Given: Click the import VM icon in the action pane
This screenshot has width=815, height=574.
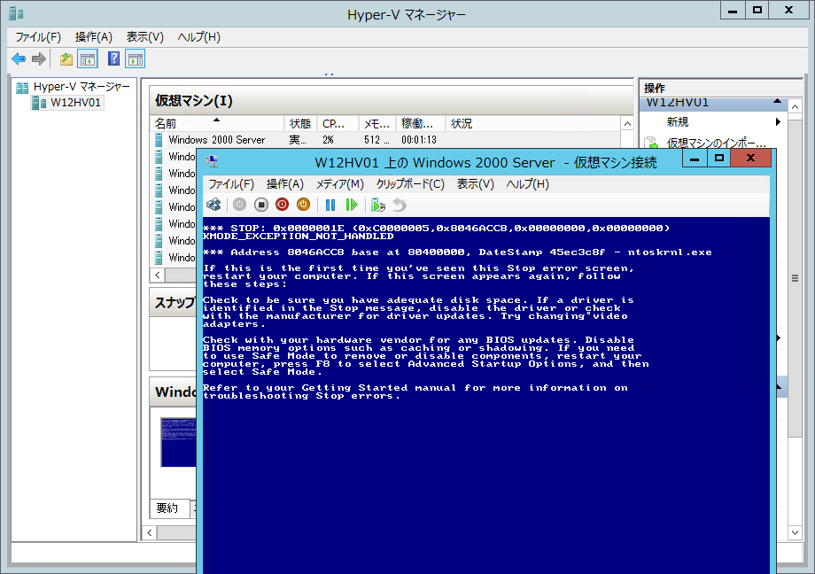Looking at the screenshot, I should coord(651,143).
